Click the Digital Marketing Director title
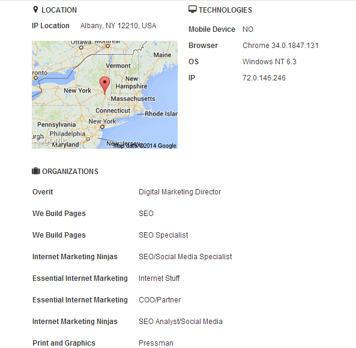Image resolution: width=356 pixels, height=348 pixels. pyautogui.click(x=180, y=192)
